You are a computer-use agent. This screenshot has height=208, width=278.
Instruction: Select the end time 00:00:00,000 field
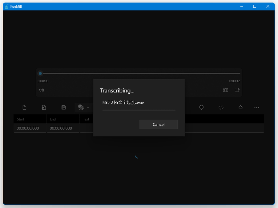pos(63,128)
